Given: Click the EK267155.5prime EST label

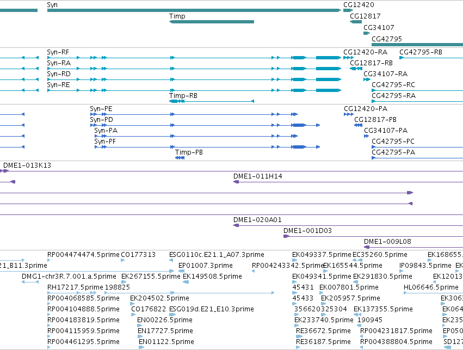Looking at the screenshot, I should tap(151, 277).
